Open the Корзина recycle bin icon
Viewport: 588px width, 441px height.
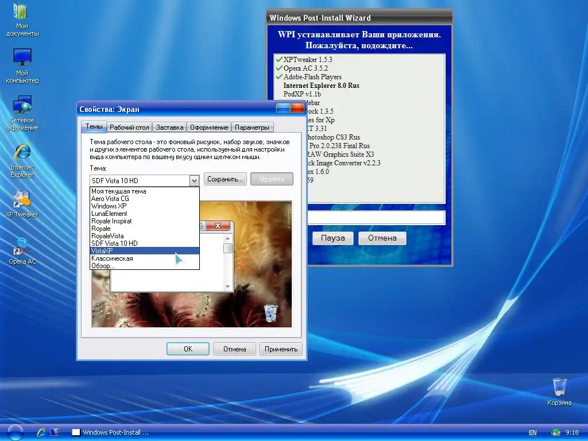[559, 392]
